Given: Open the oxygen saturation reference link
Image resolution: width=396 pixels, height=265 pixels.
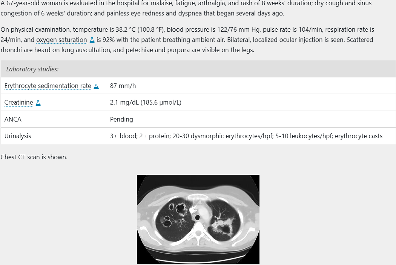Looking at the screenshot, I should coord(61,40).
